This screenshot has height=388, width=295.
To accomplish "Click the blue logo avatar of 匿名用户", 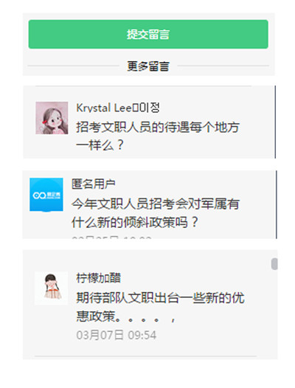I will (x=46, y=195).
